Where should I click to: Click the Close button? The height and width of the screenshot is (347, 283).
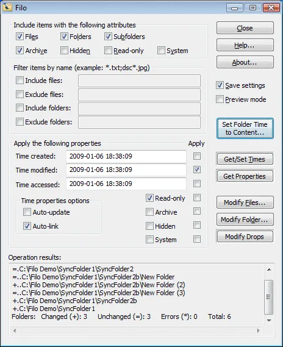245,28
